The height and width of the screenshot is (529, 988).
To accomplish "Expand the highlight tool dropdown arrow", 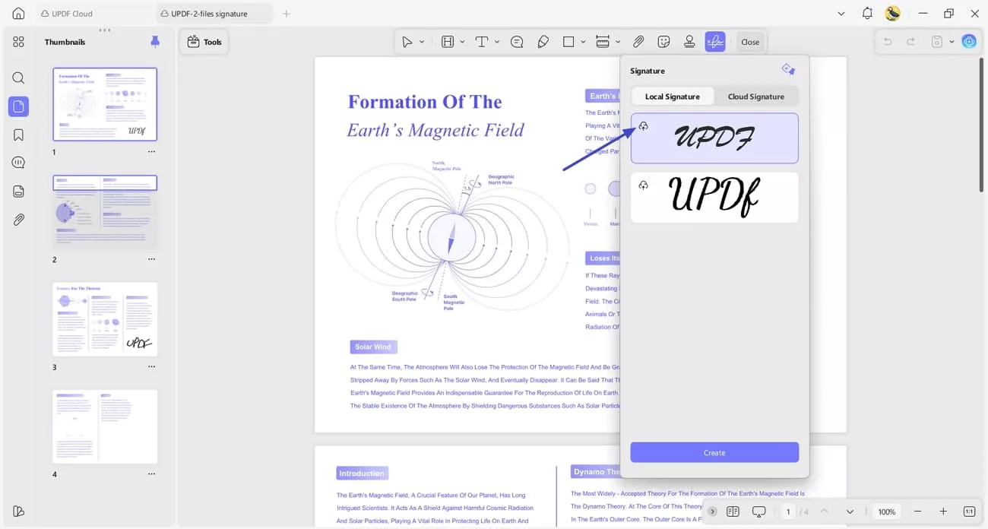I will click(x=462, y=42).
